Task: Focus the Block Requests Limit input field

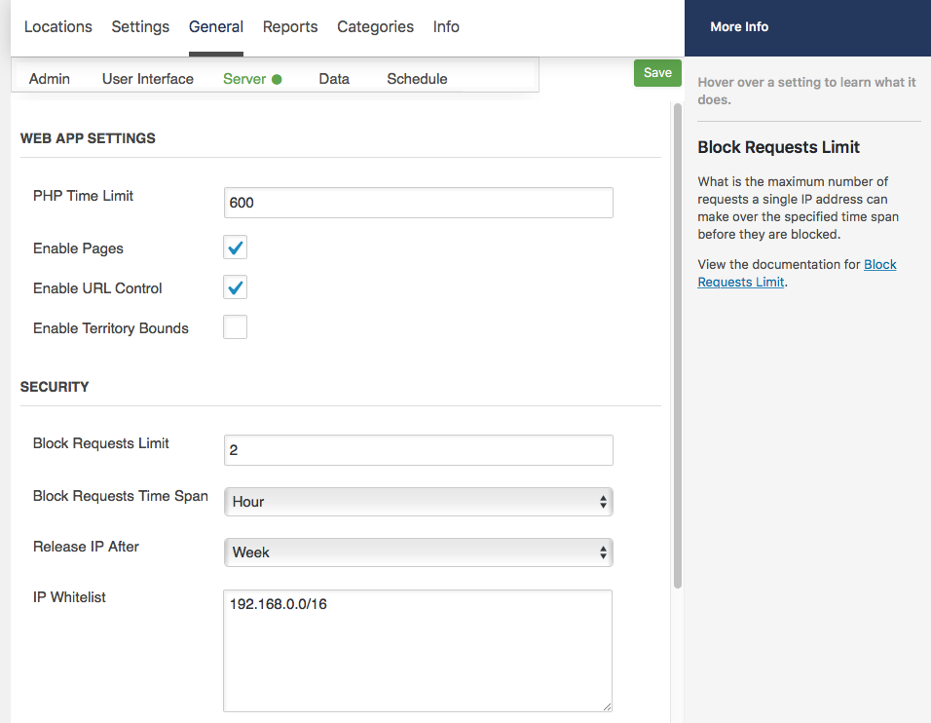Action: click(x=418, y=450)
